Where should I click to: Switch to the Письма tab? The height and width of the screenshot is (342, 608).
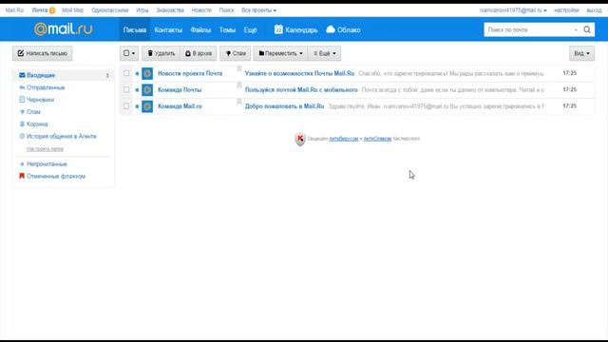135,29
